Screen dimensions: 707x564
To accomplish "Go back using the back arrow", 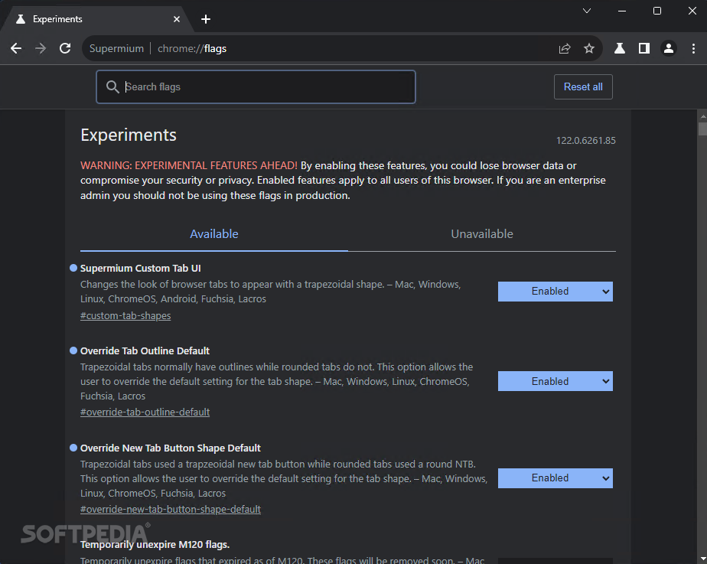I will [x=16, y=48].
